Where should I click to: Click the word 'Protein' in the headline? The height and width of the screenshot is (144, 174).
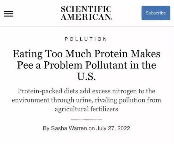(111, 54)
